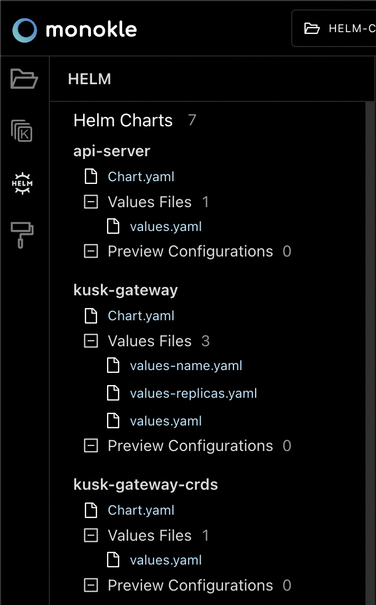Click the file icon beside values-replicas.yaml
The width and height of the screenshot is (376, 605).
(113, 393)
